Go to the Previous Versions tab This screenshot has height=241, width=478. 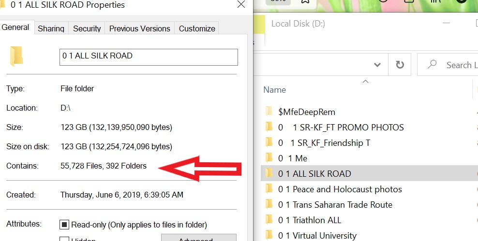[x=139, y=28]
